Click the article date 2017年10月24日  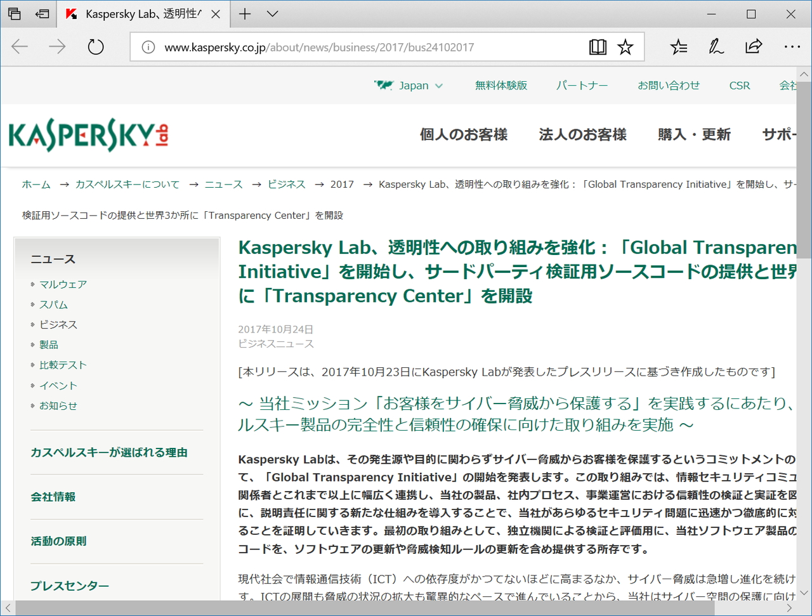click(x=276, y=329)
